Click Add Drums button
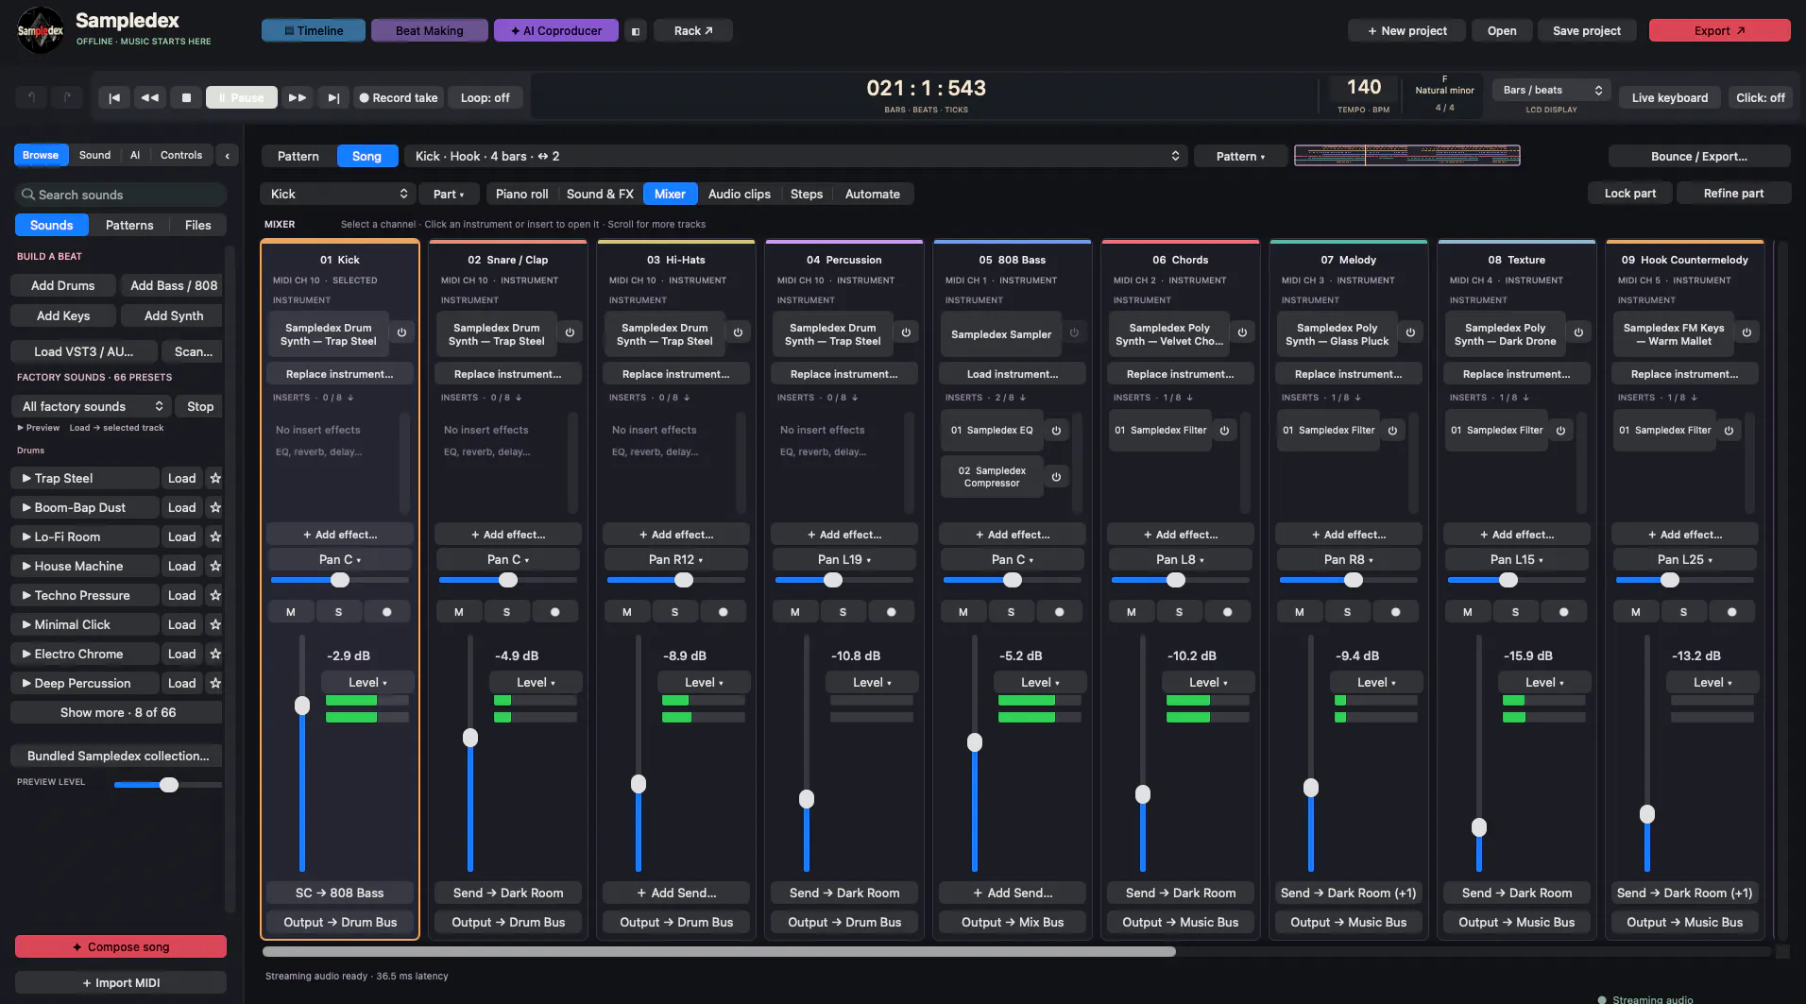 pyautogui.click(x=63, y=285)
